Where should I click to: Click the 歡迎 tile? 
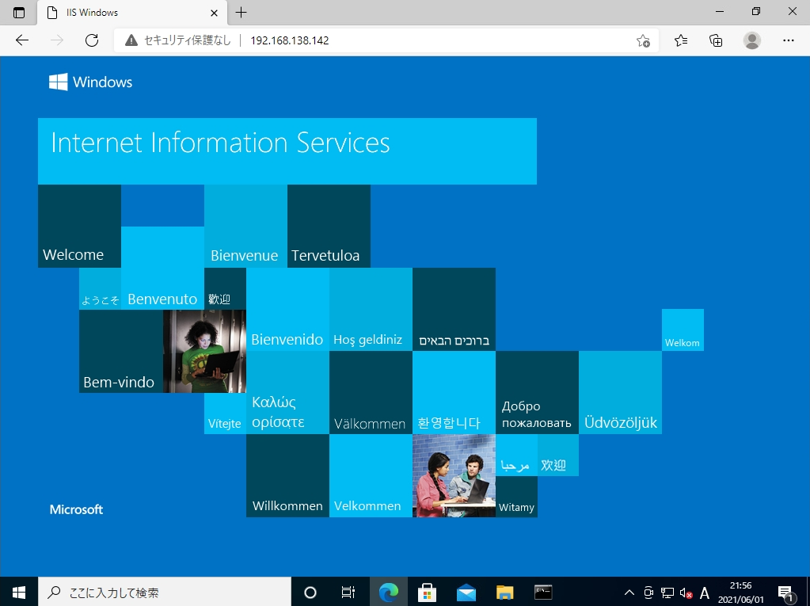point(225,289)
